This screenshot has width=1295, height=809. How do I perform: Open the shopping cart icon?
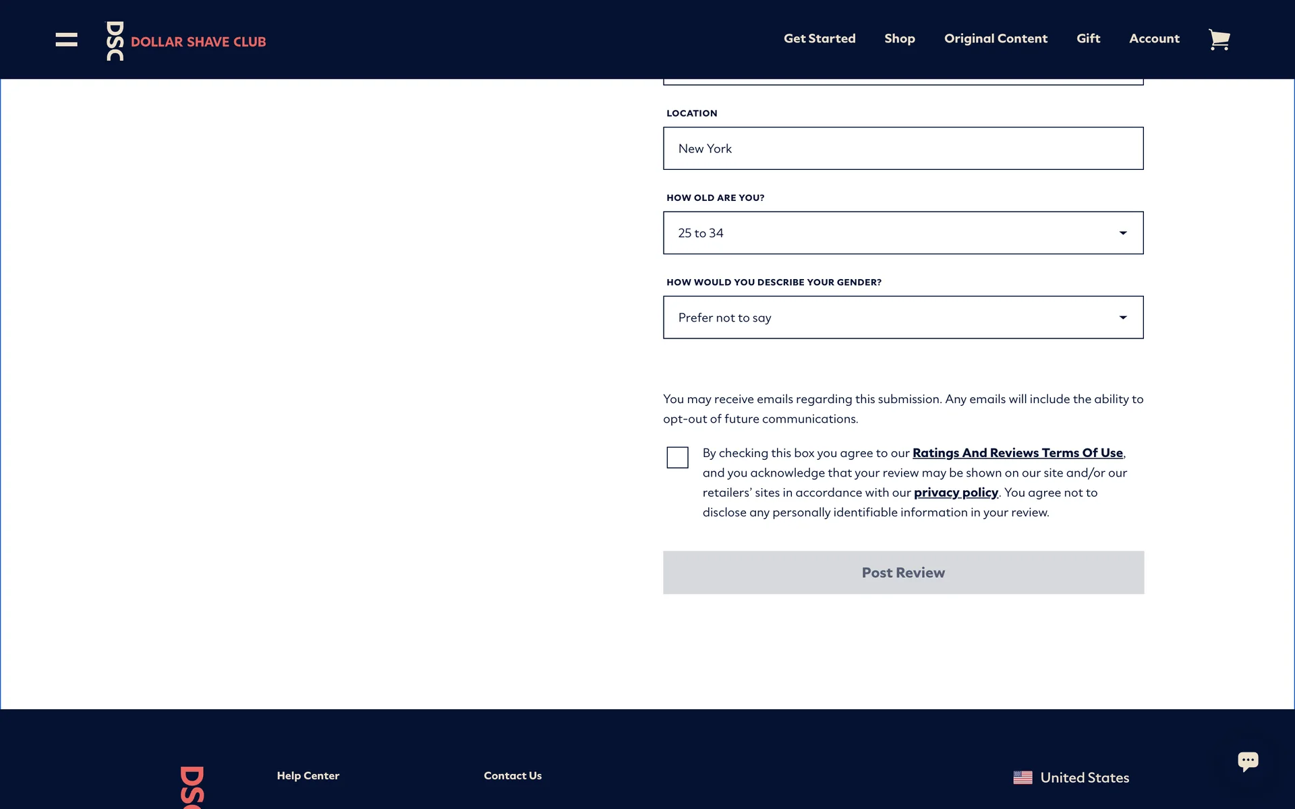click(1219, 40)
